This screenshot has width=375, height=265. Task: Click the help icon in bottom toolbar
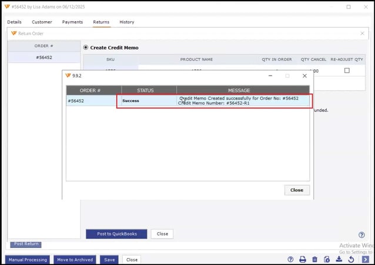[x=290, y=259]
